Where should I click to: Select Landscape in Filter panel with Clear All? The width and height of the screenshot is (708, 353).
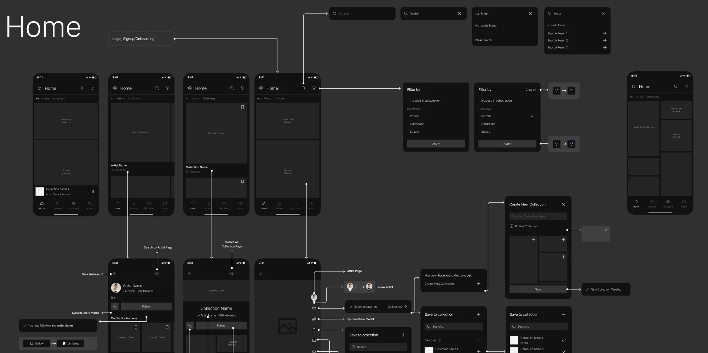point(488,124)
